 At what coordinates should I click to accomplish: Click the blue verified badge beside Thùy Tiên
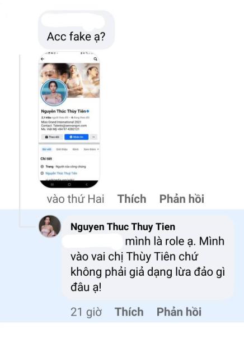coord(88,111)
